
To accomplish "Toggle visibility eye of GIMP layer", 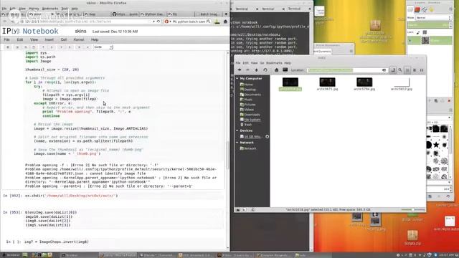I will pos(410,41).
